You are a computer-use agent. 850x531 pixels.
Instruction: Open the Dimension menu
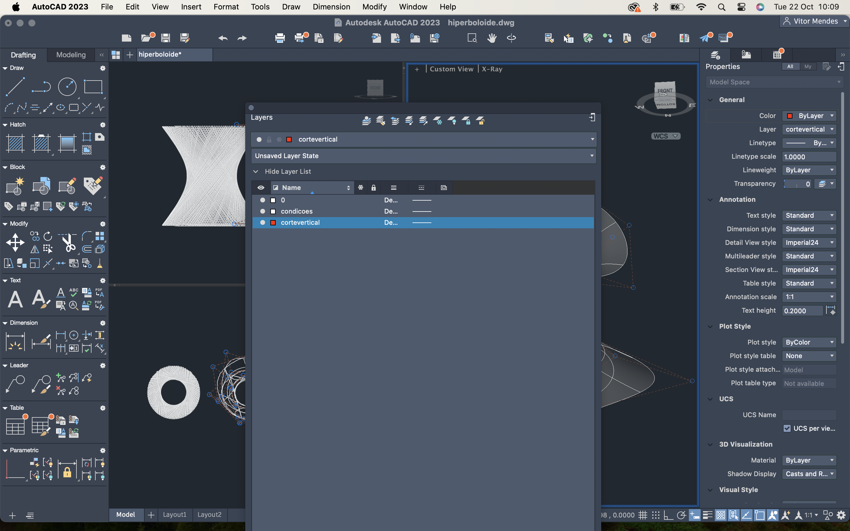pos(331,7)
